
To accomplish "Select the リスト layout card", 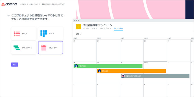I will pyautogui.click(x=24, y=34).
